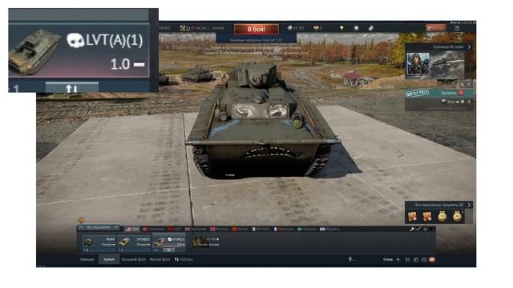Open the icon right of the light bulb
The height and width of the screenshot is (288, 513).
tap(356, 29)
